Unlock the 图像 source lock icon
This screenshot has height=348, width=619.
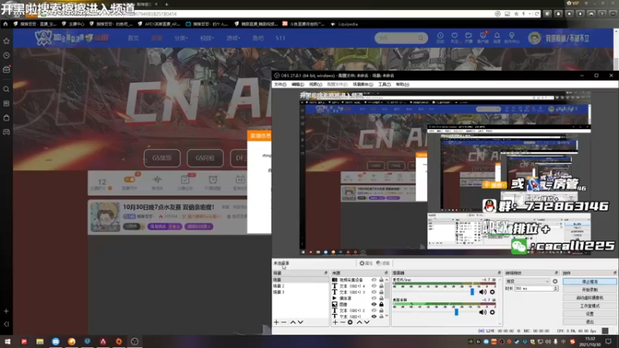coord(381,304)
